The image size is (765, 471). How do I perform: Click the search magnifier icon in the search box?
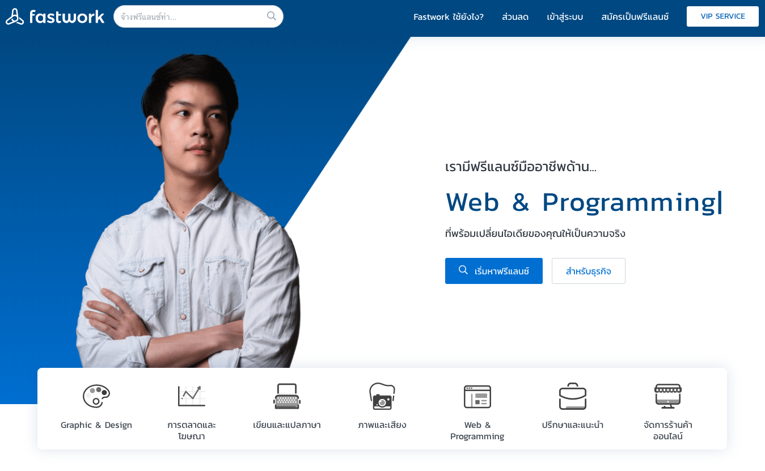point(272,16)
